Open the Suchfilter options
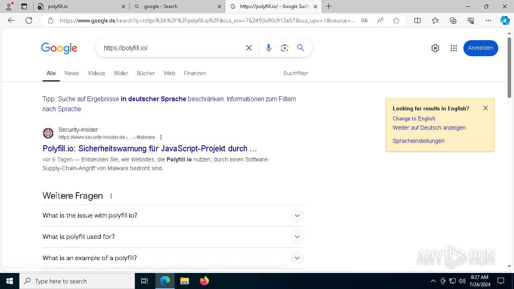This screenshot has height=289, width=514. click(296, 73)
